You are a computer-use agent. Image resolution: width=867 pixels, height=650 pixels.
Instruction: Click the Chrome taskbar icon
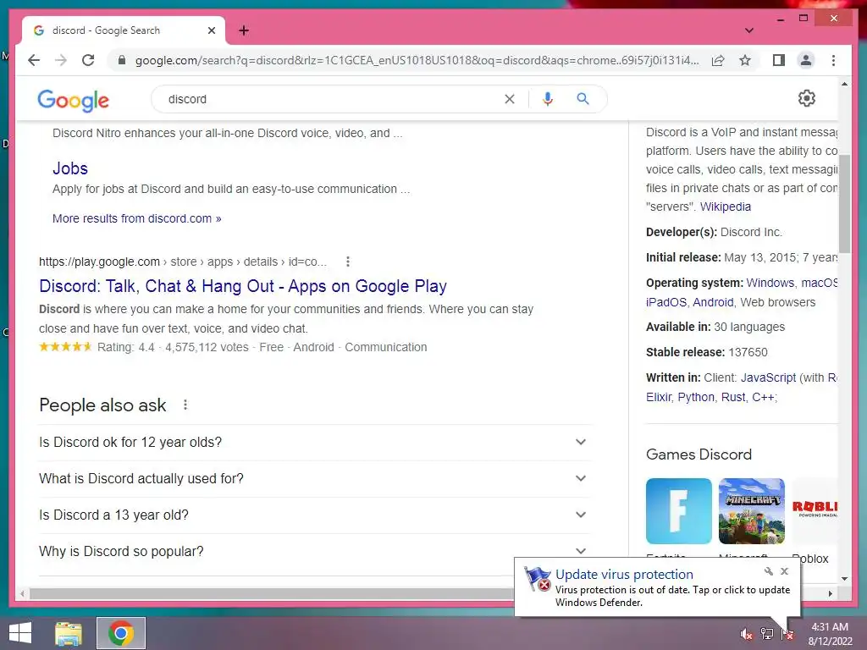[x=121, y=633]
